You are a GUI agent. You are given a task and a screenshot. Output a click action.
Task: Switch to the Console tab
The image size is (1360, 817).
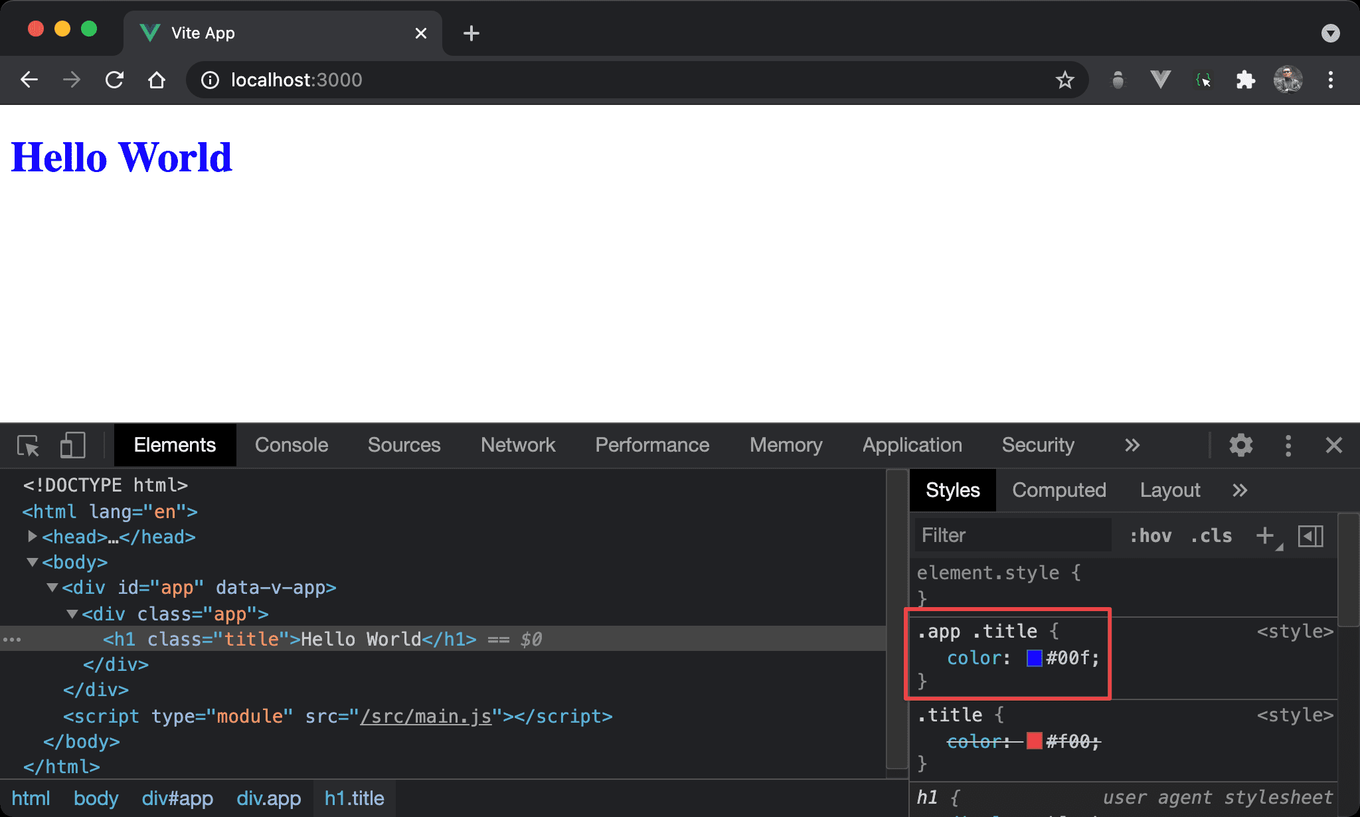pos(292,445)
